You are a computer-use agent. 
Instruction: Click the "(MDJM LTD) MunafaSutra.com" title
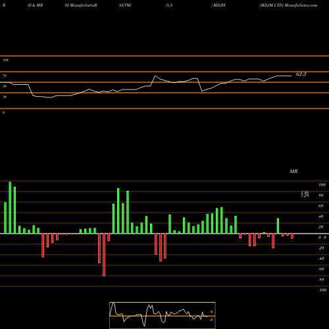[x=288, y=5]
